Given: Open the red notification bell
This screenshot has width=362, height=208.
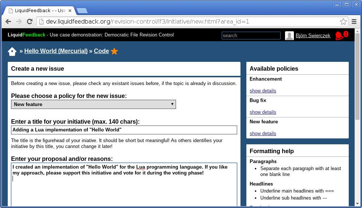Looking at the screenshot, I should click(x=339, y=36).
